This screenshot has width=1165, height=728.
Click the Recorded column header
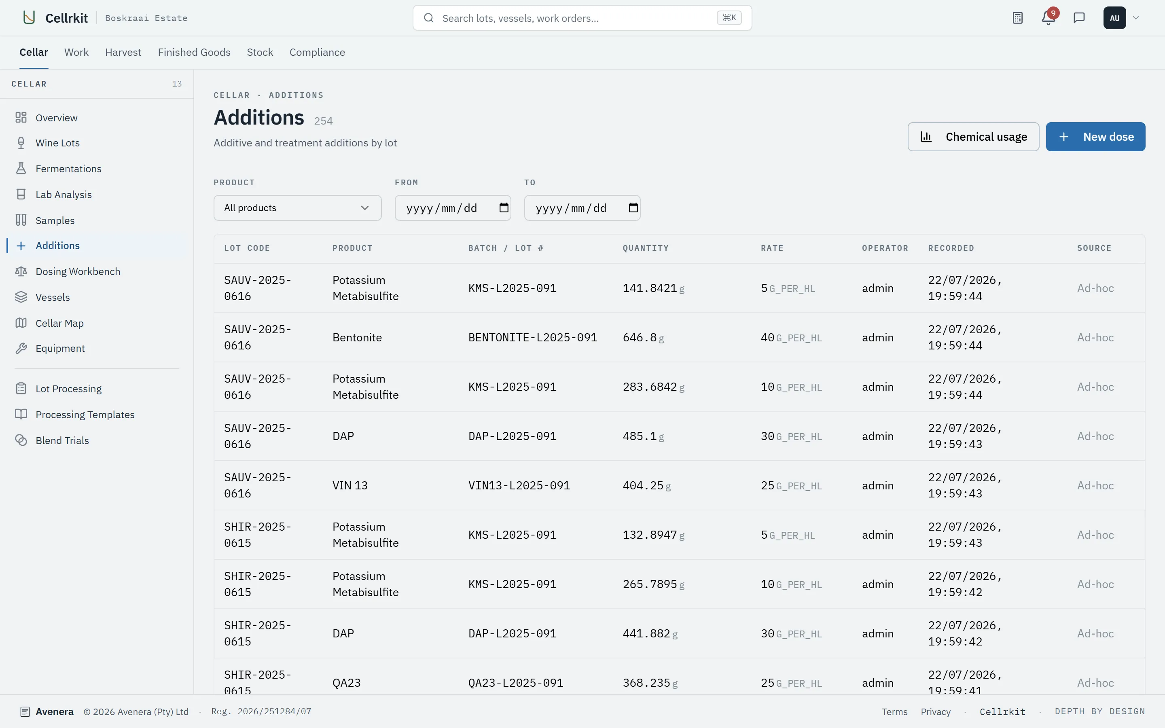(x=951, y=248)
